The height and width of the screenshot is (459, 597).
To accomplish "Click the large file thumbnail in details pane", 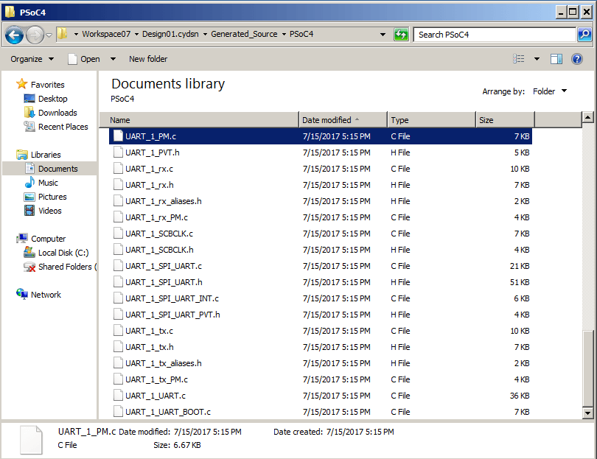I will pos(31,440).
